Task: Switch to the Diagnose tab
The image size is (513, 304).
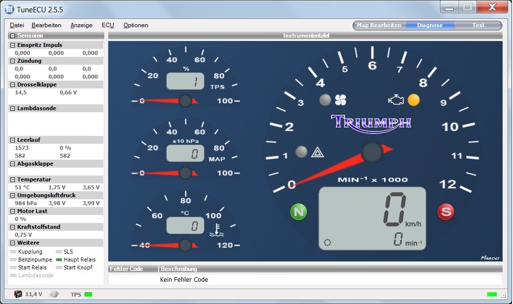Action: (x=430, y=25)
